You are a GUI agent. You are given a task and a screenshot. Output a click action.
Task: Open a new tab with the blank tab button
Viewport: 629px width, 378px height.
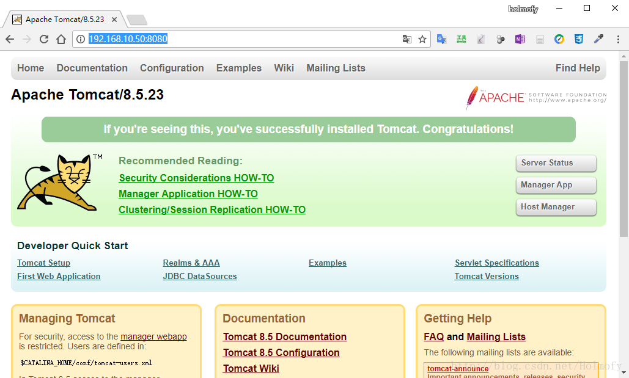pos(137,20)
